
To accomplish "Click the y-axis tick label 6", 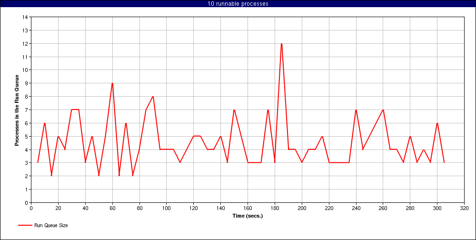I will pyautogui.click(x=26, y=123).
